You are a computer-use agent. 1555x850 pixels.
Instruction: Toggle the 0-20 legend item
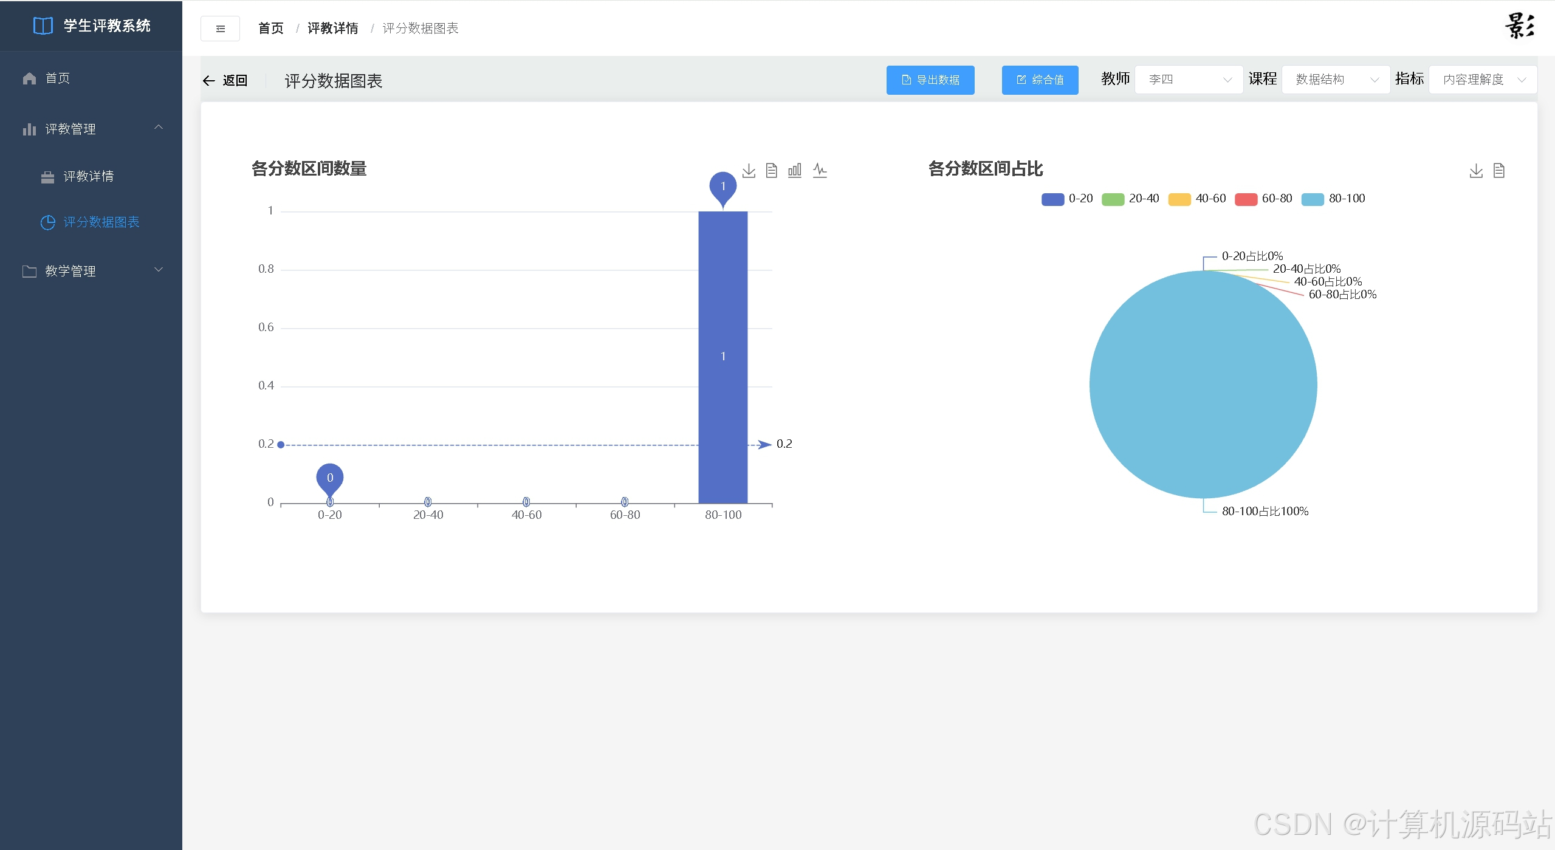pyautogui.click(x=1067, y=199)
